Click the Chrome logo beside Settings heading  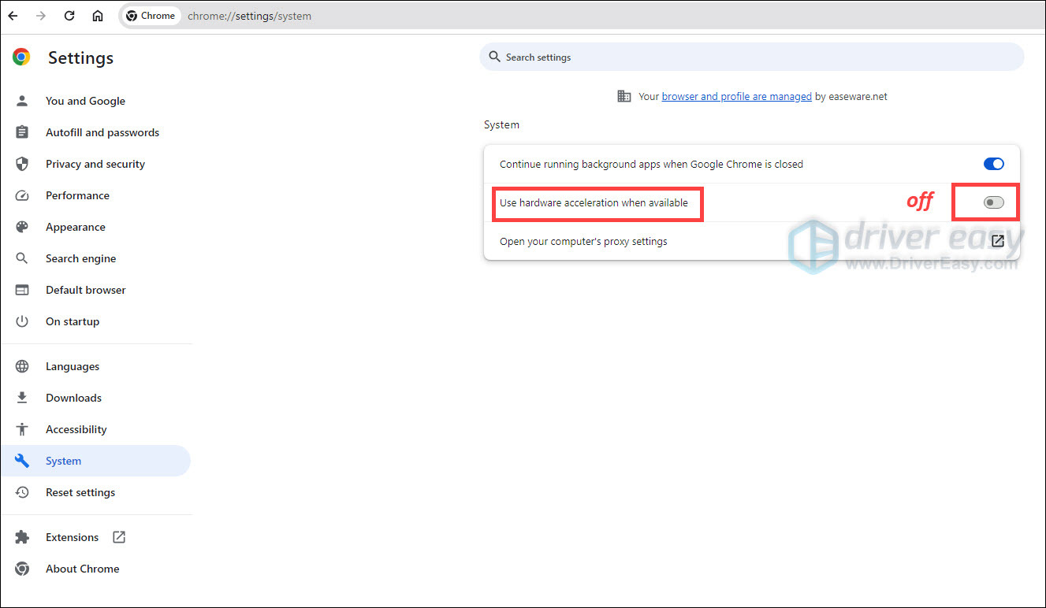click(x=20, y=57)
